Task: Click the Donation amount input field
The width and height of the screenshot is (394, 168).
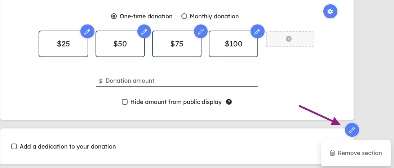Action: coord(177,81)
